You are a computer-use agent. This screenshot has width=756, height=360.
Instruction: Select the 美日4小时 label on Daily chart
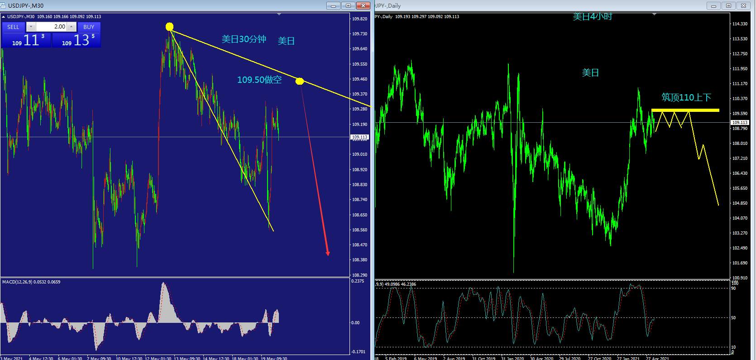[592, 16]
